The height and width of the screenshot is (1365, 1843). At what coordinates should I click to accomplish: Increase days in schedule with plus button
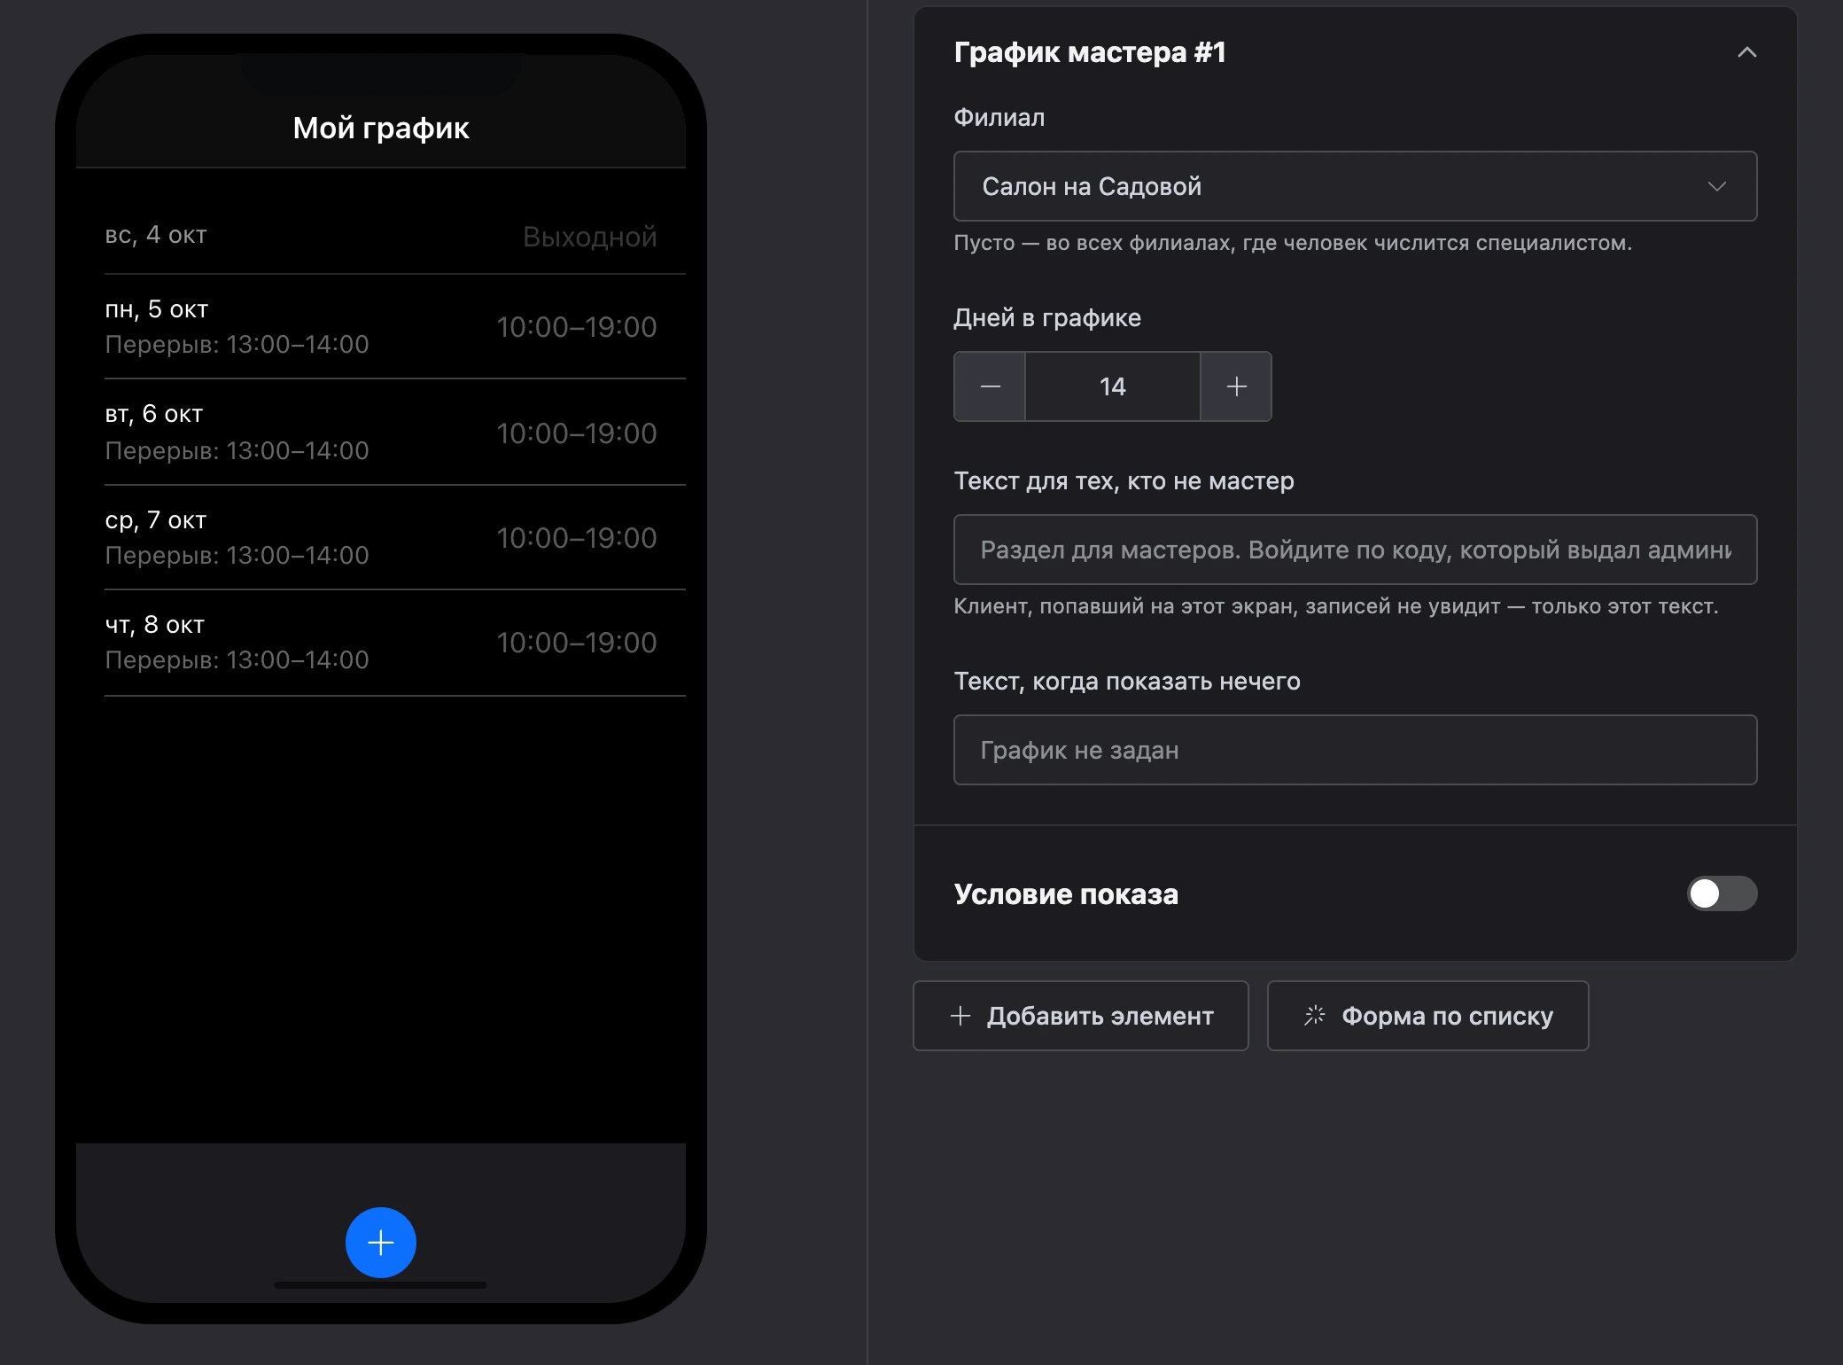1236,386
